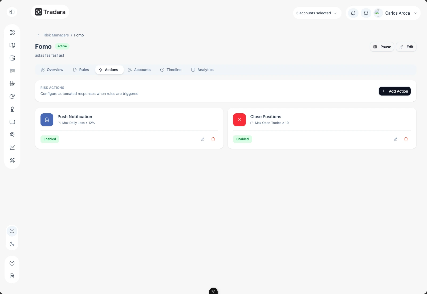Switch to the Rules tab
The image size is (427, 294).
(x=81, y=70)
